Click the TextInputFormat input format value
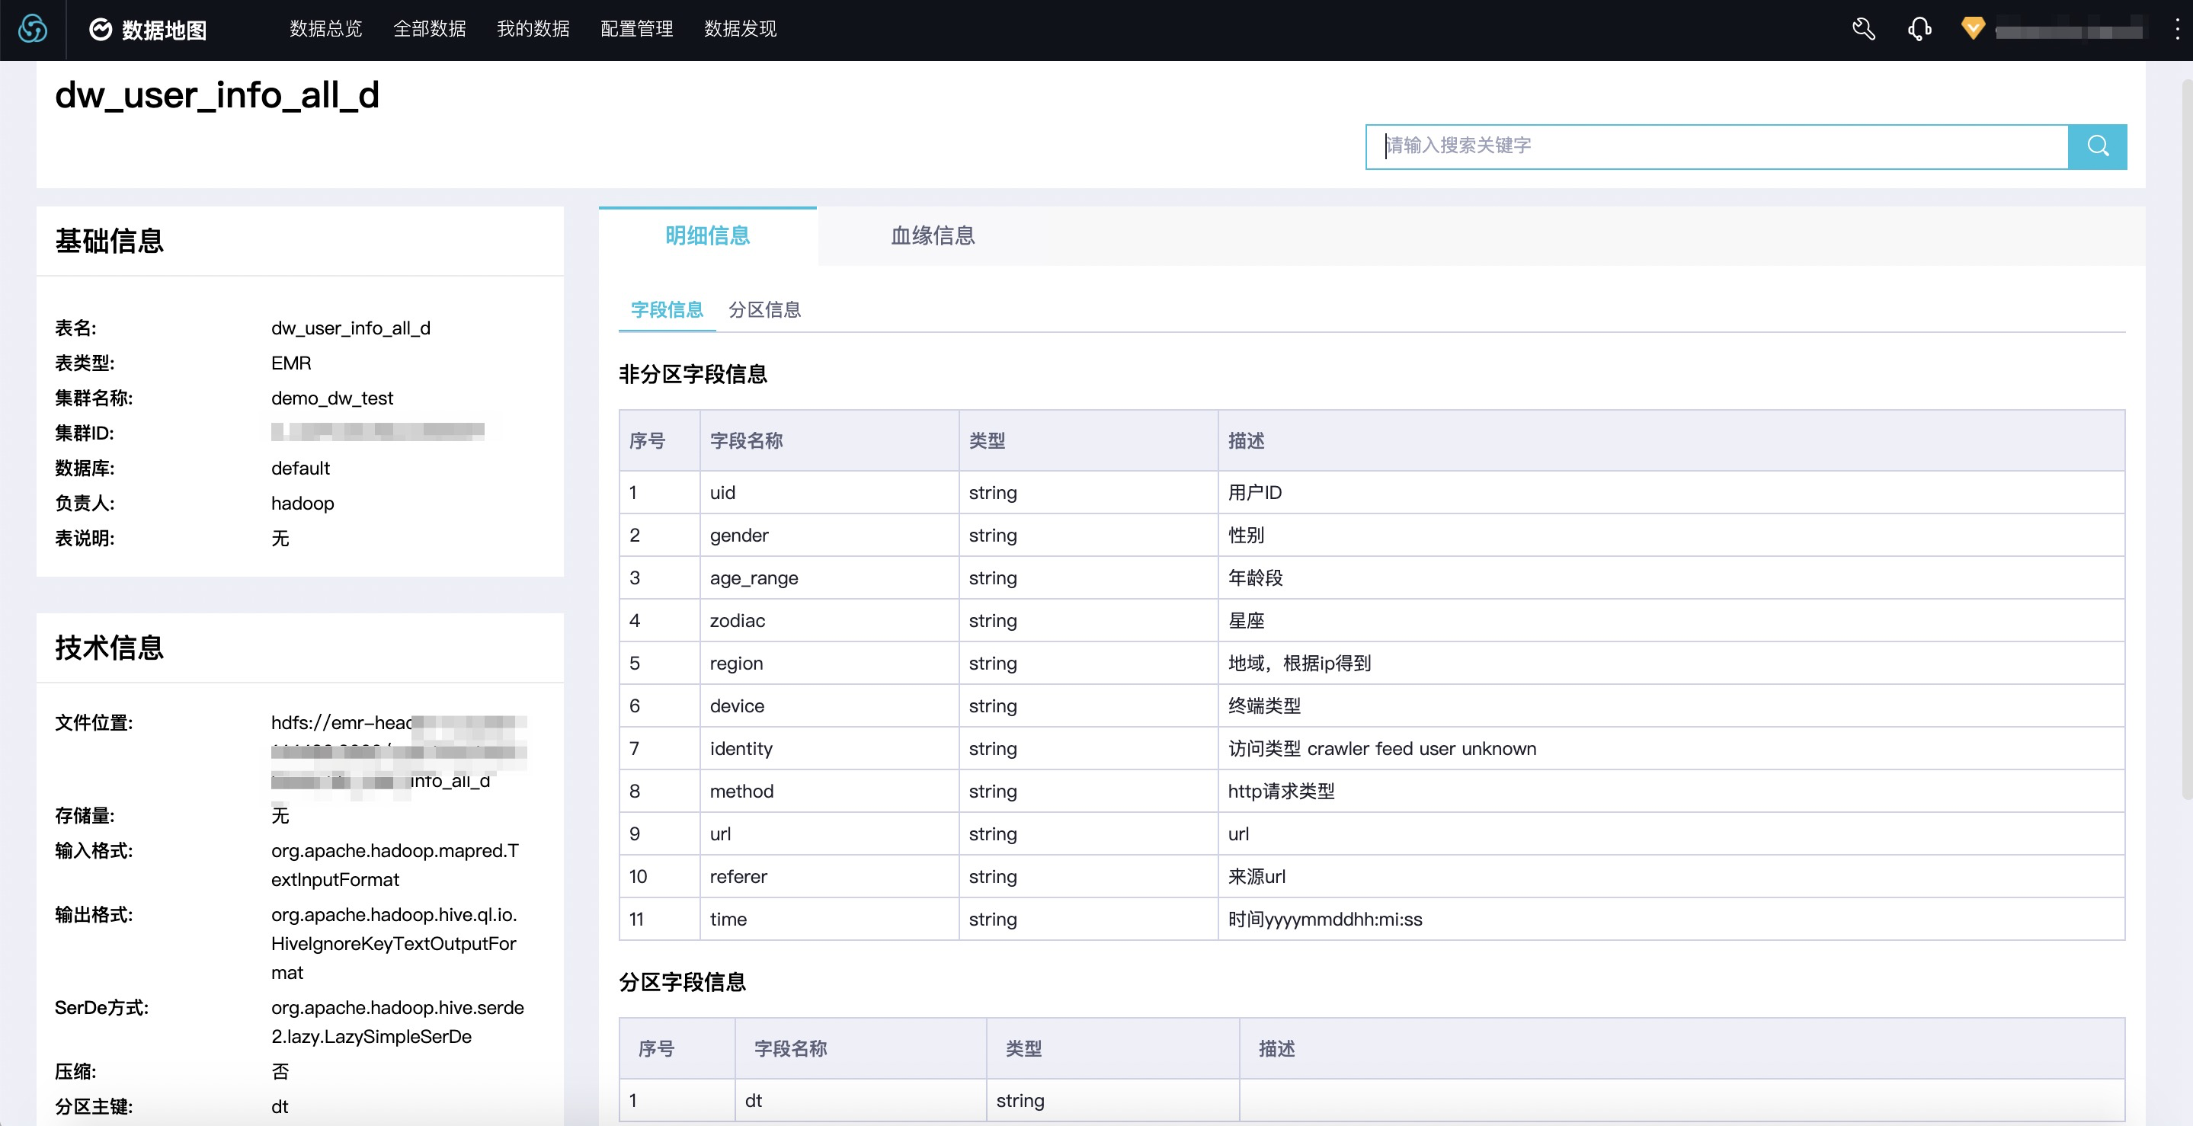Viewport: 2193px width, 1126px height. (395, 865)
